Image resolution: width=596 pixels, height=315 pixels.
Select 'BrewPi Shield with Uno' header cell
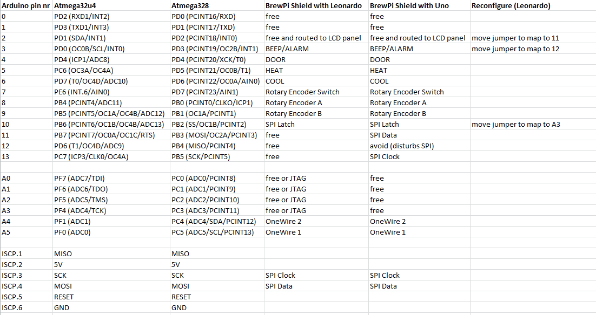click(419, 6)
